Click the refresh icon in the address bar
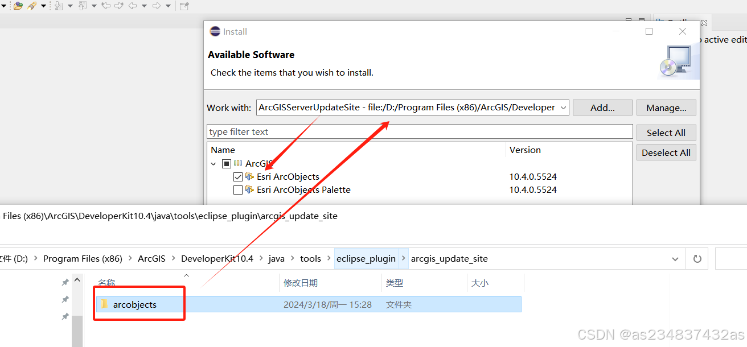The width and height of the screenshot is (747, 347). pos(697,258)
